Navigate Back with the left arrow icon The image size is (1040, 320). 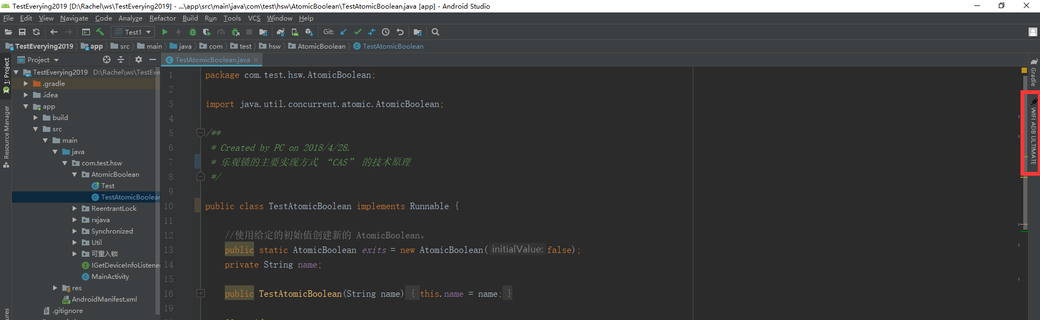pos(54,32)
